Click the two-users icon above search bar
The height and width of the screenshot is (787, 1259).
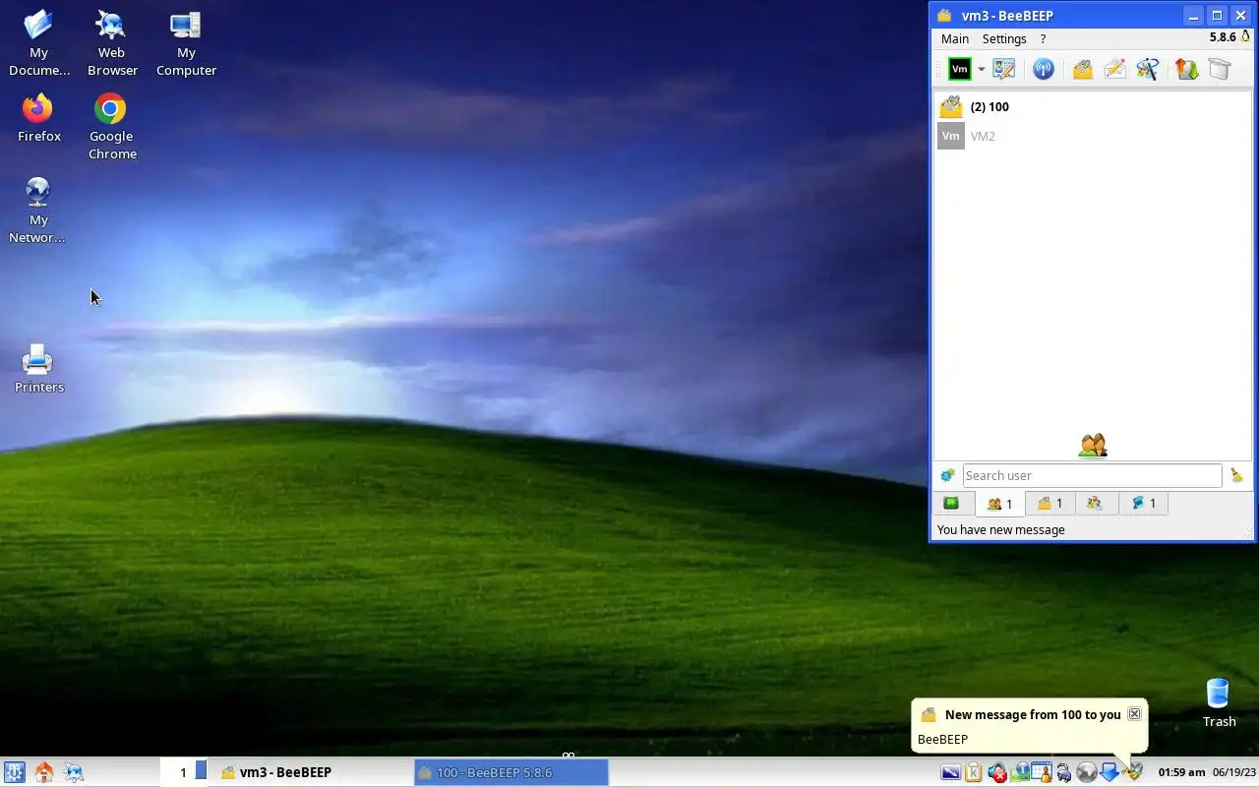1093,446
